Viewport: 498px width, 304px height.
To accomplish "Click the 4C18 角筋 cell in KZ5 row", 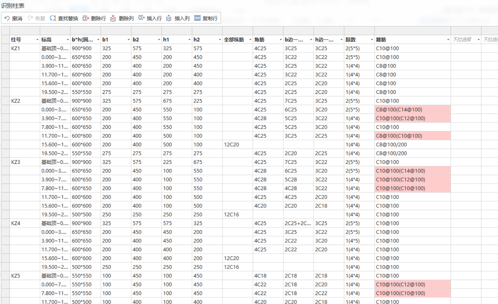I will tap(268, 276).
